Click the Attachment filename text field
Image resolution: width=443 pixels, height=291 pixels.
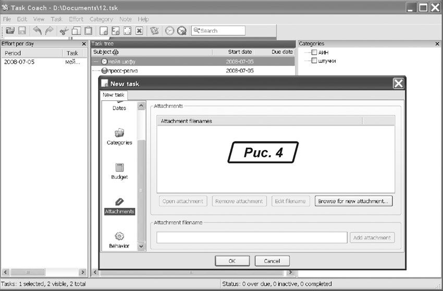[252, 237]
